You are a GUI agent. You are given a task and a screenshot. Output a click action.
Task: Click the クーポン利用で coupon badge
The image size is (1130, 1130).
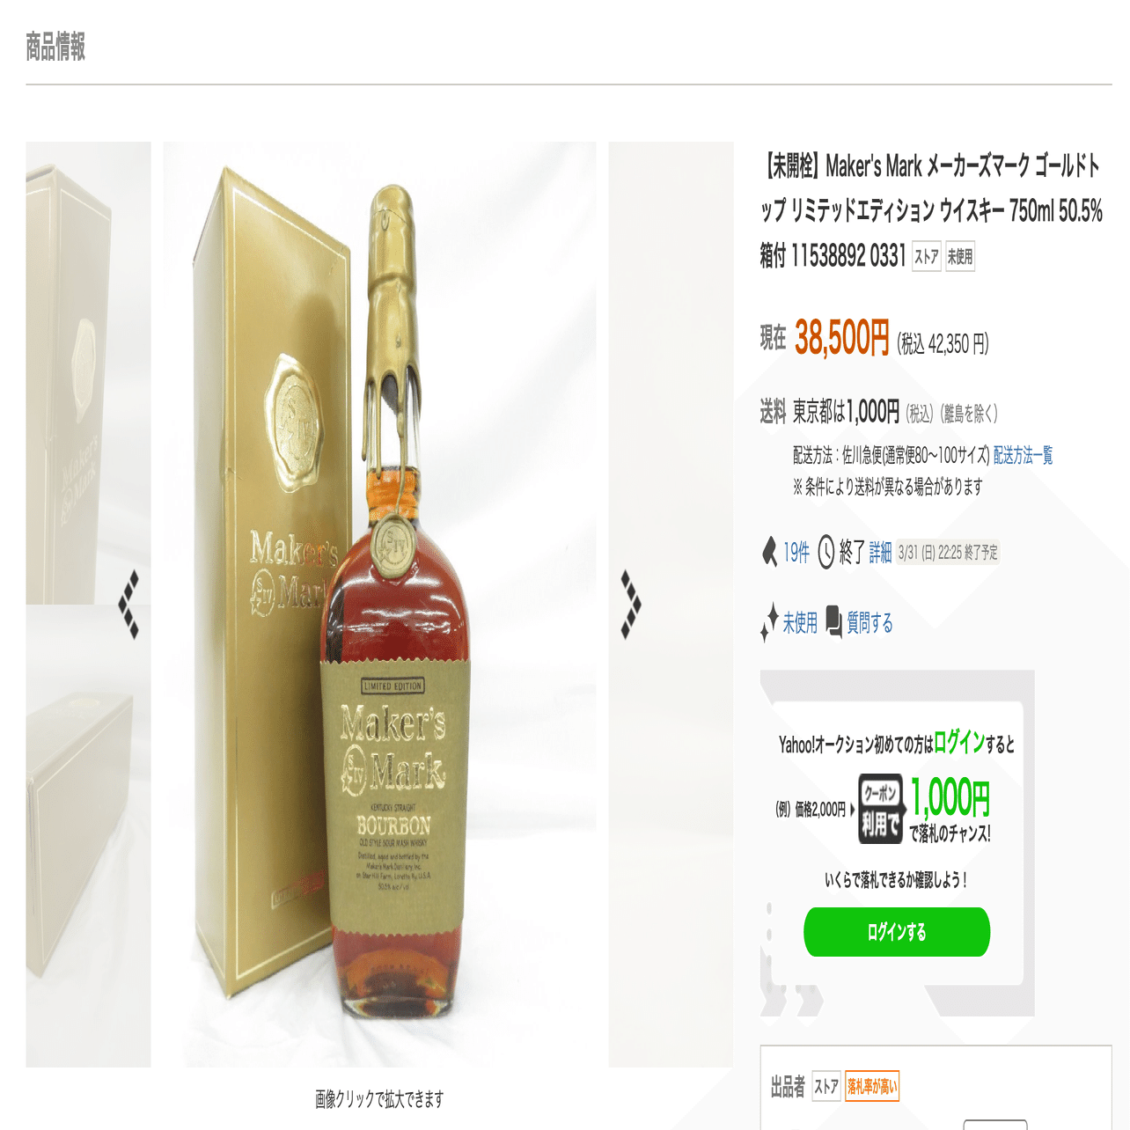[880, 809]
